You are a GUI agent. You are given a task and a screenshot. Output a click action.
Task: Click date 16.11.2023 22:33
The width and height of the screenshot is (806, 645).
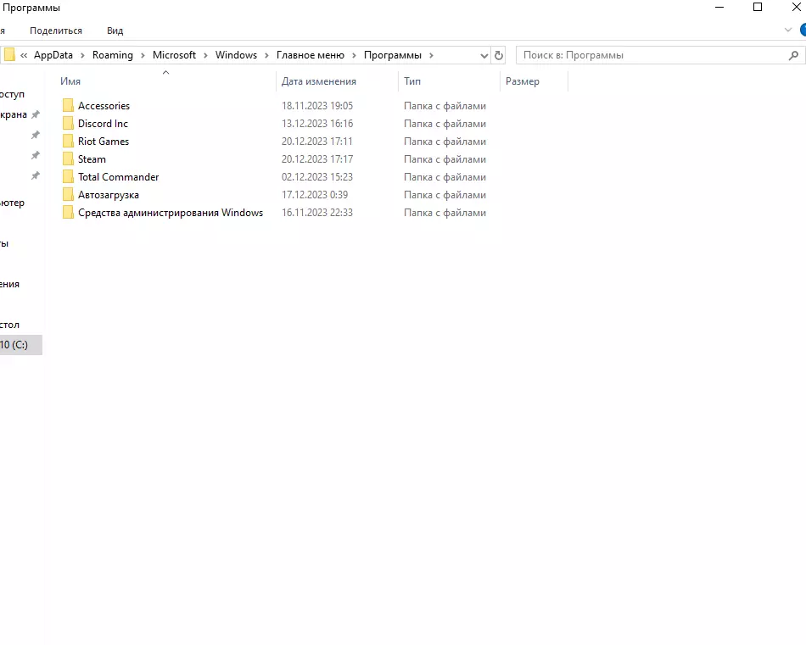pos(317,213)
